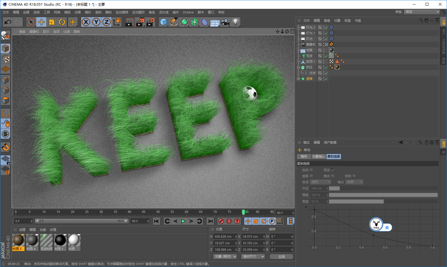Toggle the X axis lock
The image size is (447, 267).
pyautogui.click(x=86, y=22)
